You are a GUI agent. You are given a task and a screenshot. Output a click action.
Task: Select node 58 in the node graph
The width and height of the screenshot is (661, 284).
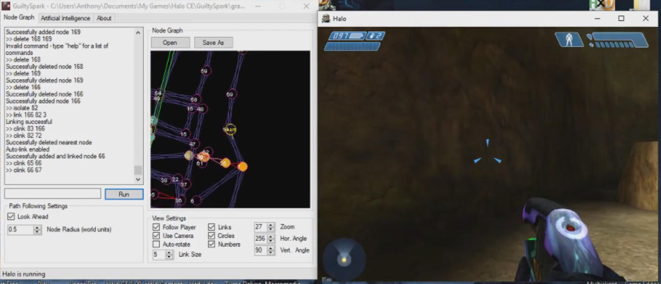(x=195, y=100)
